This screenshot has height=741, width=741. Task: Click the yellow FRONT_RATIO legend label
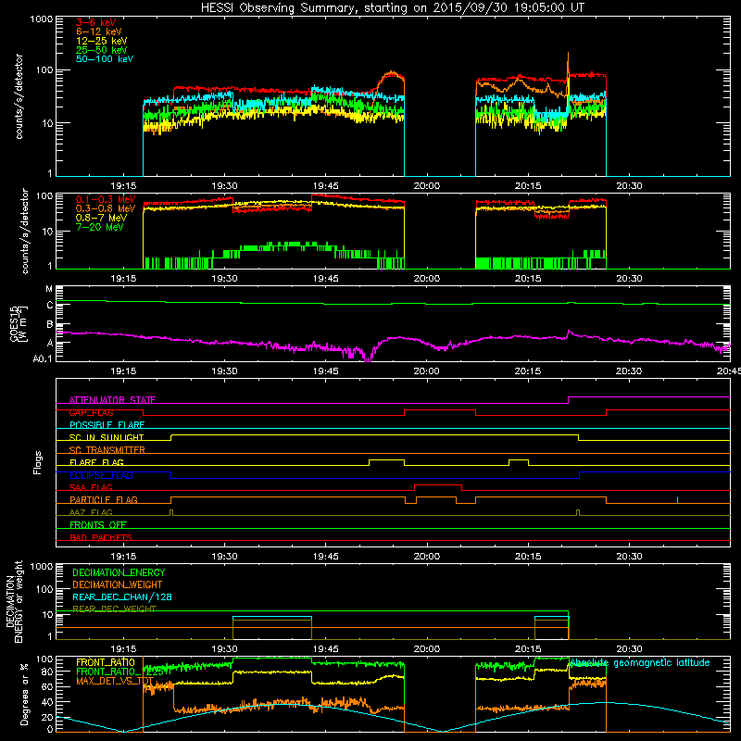106,662
